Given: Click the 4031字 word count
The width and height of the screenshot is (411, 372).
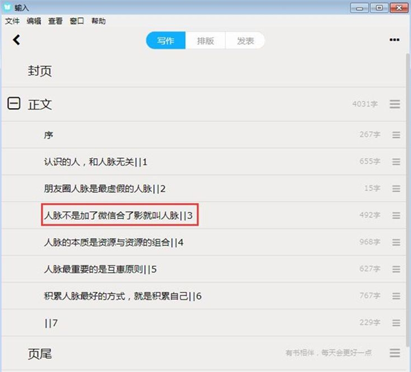Looking at the screenshot, I should [365, 104].
